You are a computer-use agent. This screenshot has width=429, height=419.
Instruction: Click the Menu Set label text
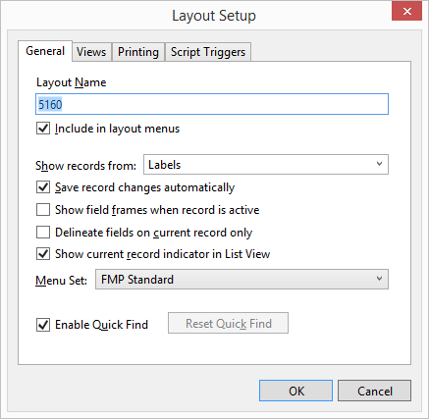click(x=61, y=281)
